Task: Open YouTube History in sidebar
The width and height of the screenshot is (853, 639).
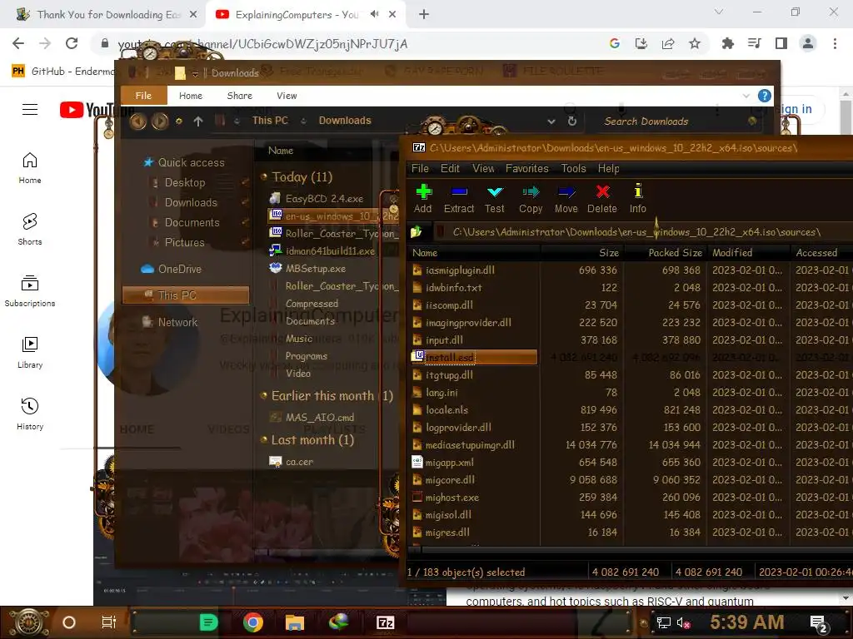Action: pos(30,414)
